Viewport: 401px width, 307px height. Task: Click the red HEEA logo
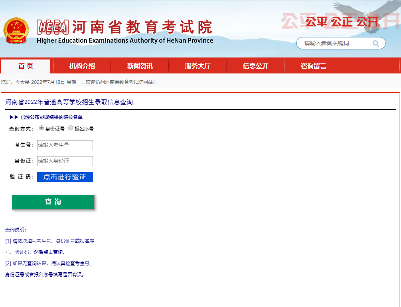53,27
